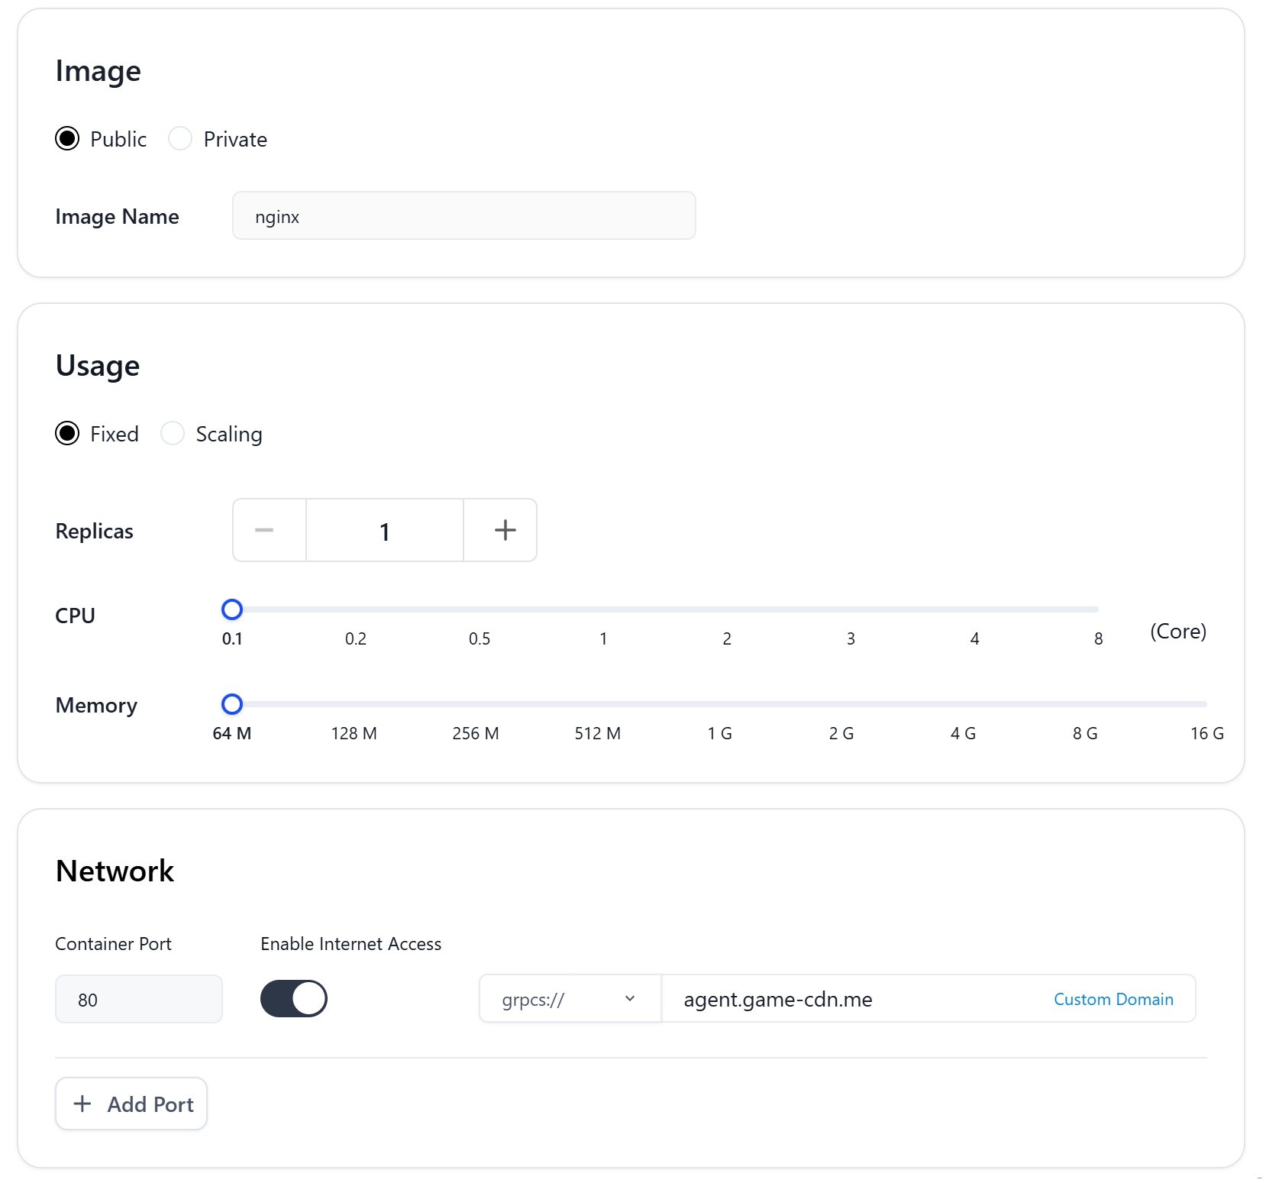Set Memory slider to 16 G
This screenshot has height=1183, width=1266.
click(1206, 704)
